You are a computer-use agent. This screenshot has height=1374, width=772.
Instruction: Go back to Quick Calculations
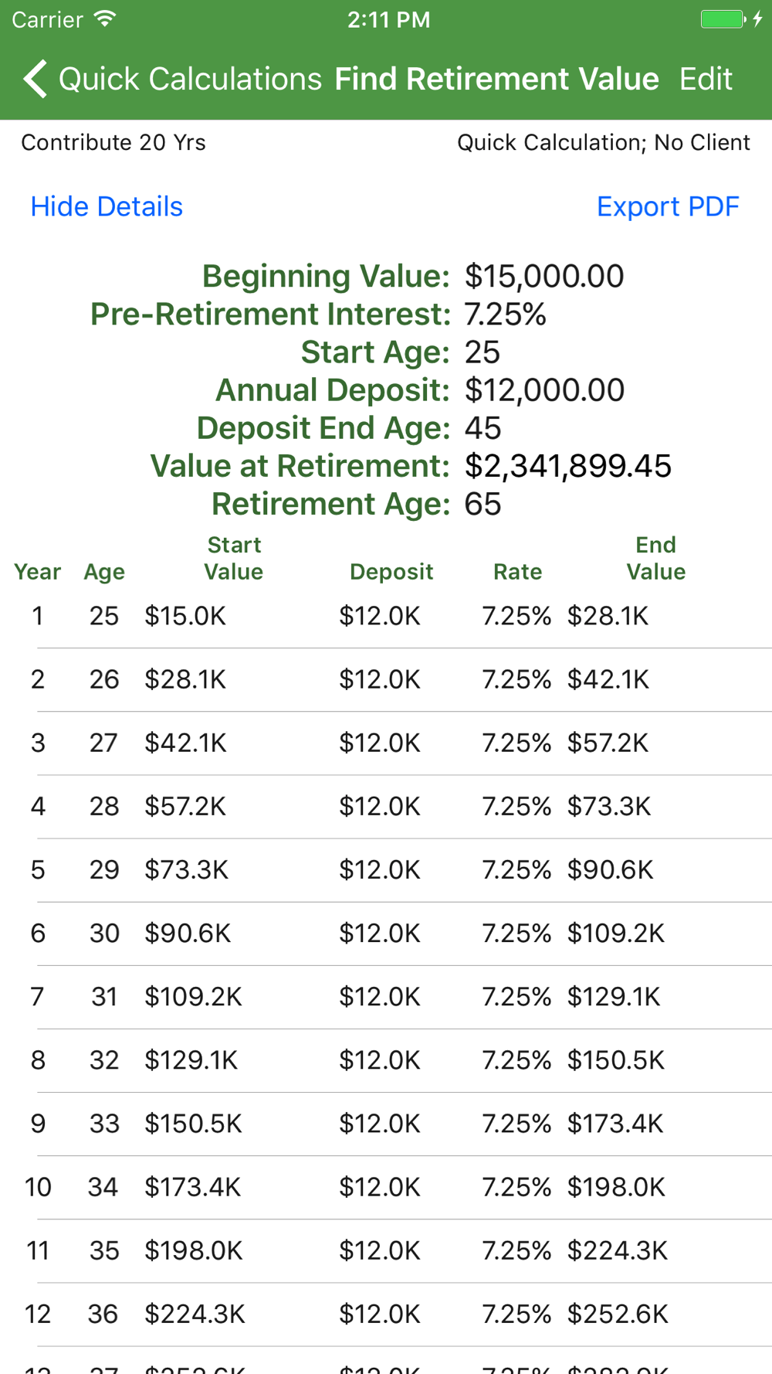(189, 79)
